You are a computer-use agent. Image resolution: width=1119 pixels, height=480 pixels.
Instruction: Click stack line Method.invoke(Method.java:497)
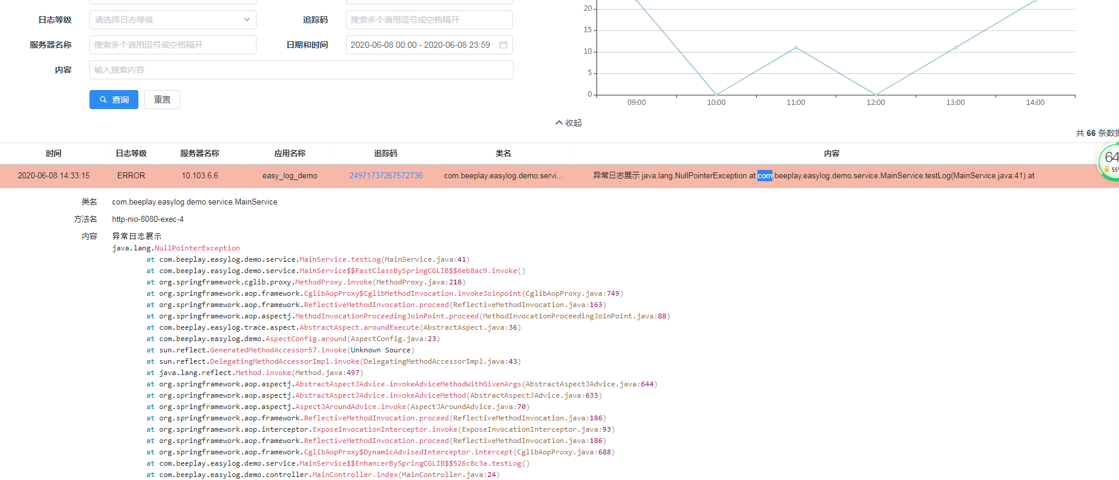click(255, 373)
